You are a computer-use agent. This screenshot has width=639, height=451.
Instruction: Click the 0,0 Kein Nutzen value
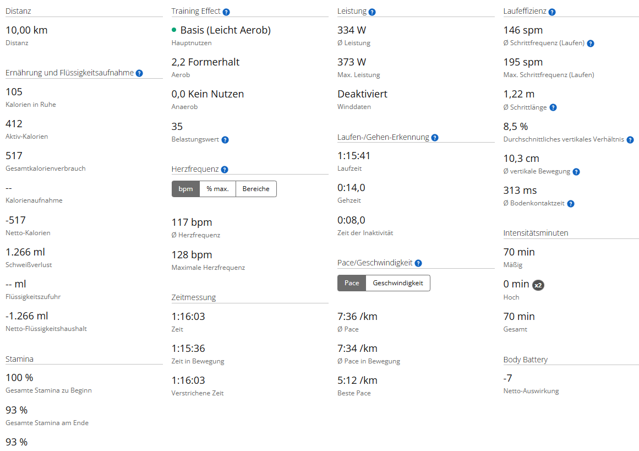(207, 94)
